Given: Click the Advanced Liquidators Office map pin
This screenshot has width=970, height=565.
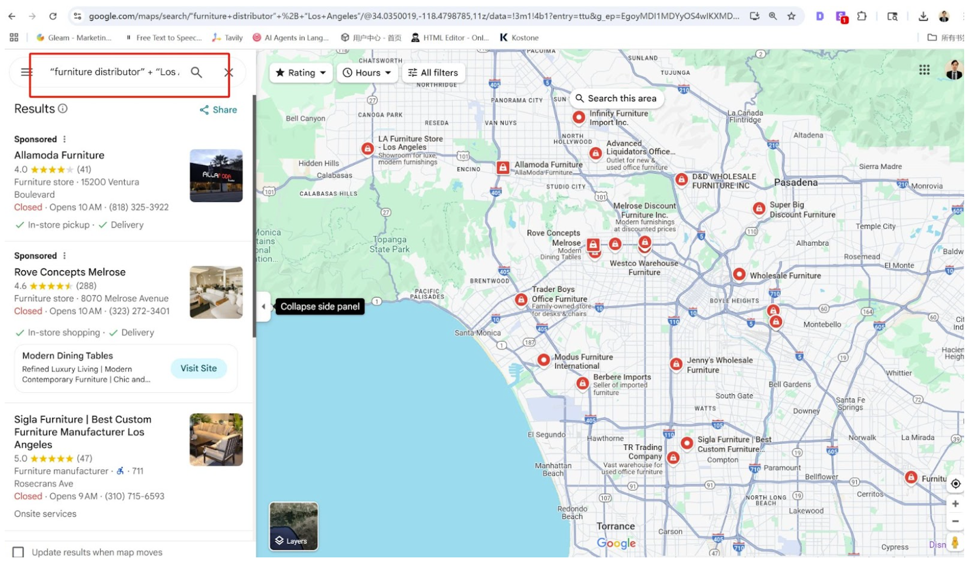Looking at the screenshot, I should [x=595, y=154].
